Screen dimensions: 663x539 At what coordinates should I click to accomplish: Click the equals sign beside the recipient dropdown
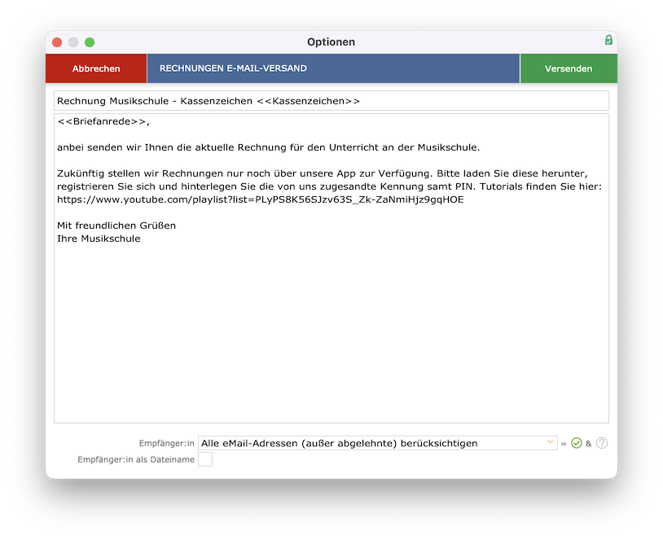pos(564,443)
